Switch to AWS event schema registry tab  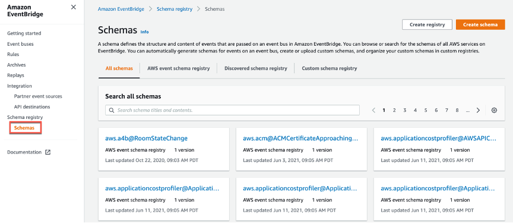pyautogui.click(x=178, y=68)
